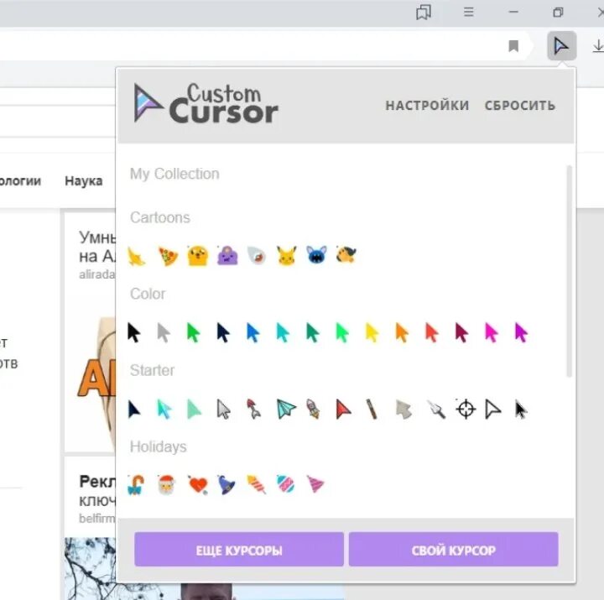The image size is (604, 600).
Task: Click the ЕЩЕ КУРСОРЫ button
Action: click(x=239, y=550)
